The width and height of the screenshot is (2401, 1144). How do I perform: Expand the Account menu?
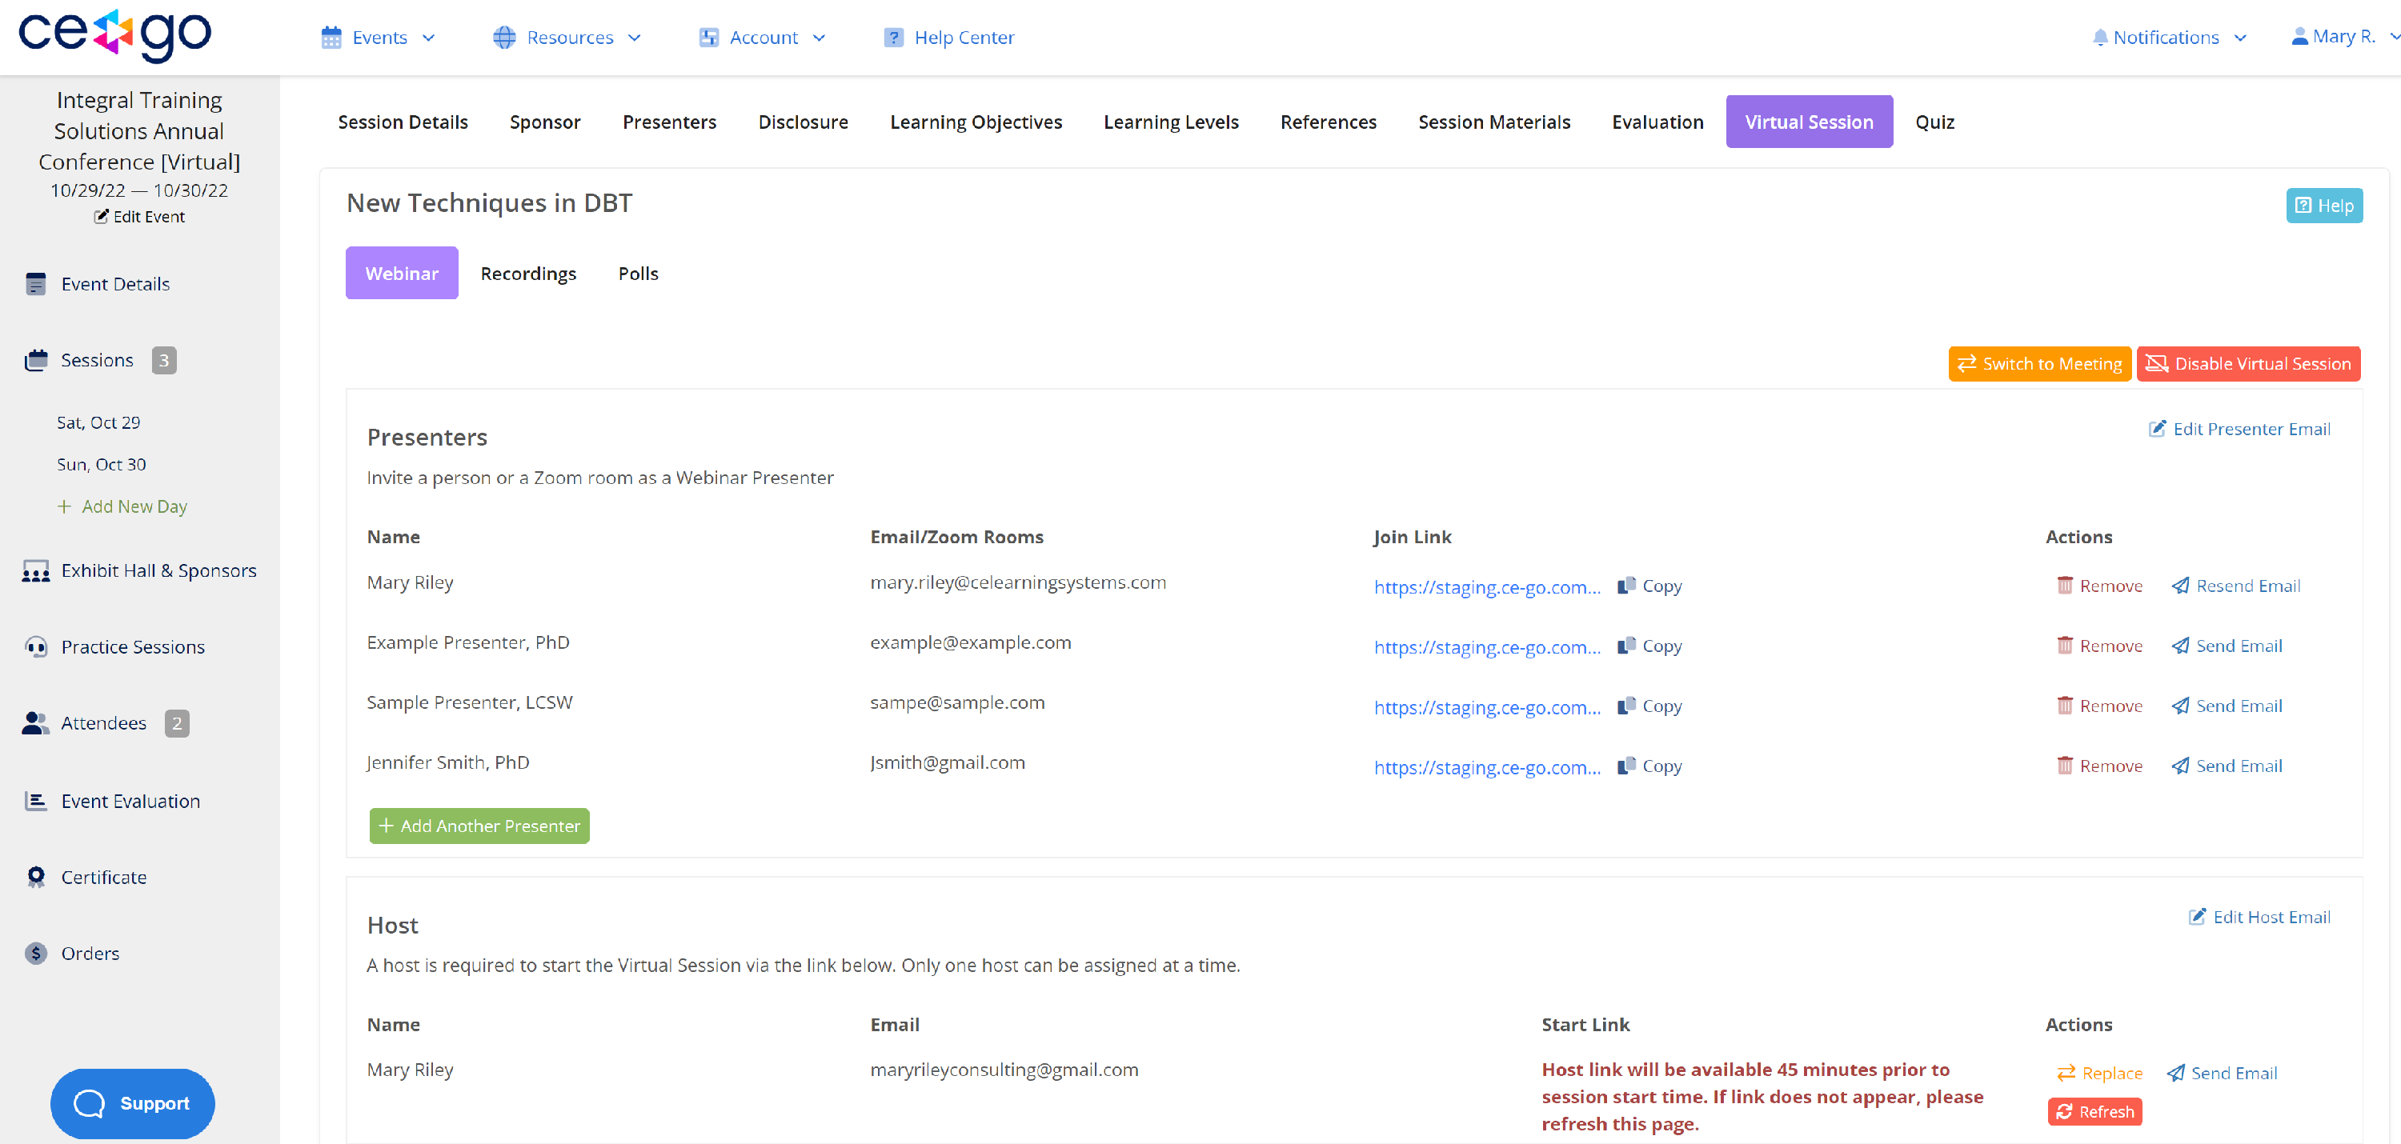(764, 38)
